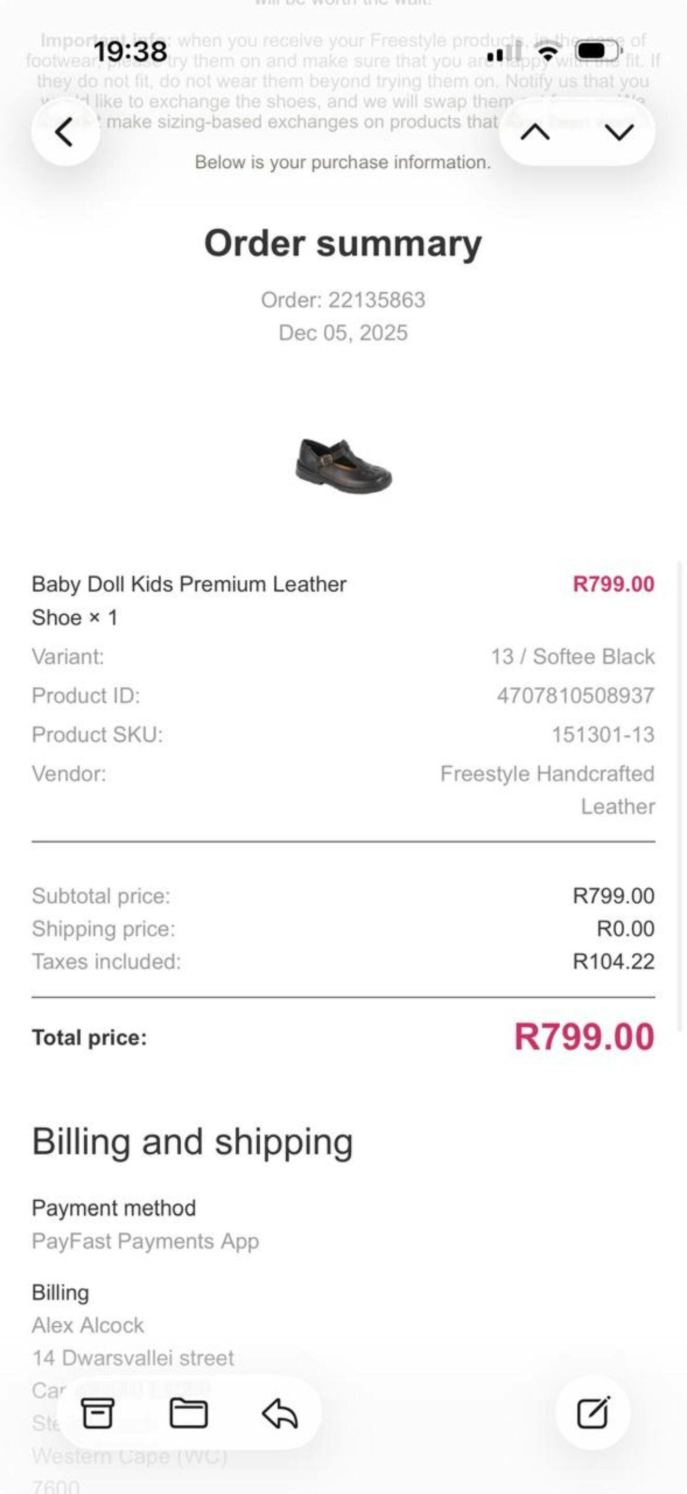Open the black shoe product thumbnail

click(x=343, y=466)
